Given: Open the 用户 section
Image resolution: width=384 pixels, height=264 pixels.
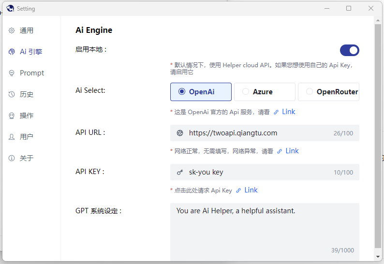Looking at the screenshot, I should coord(27,137).
